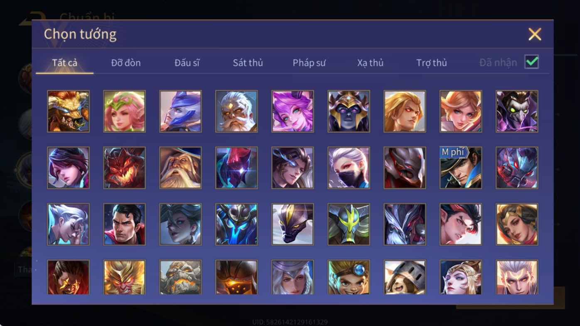
Task: Show the 'Pháp sư' hero category
Action: [309, 63]
